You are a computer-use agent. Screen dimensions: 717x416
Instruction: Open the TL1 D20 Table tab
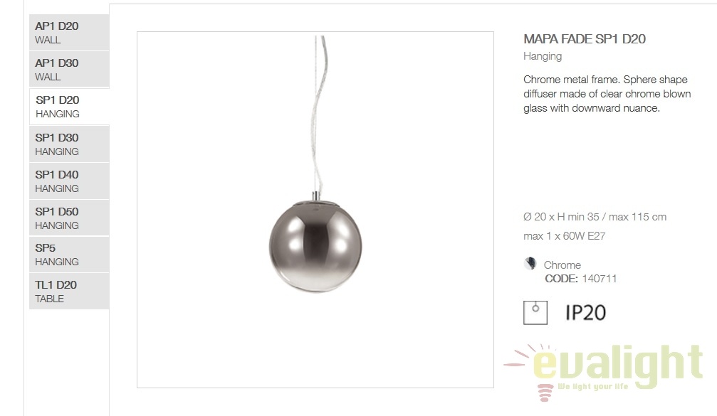tap(69, 292)
